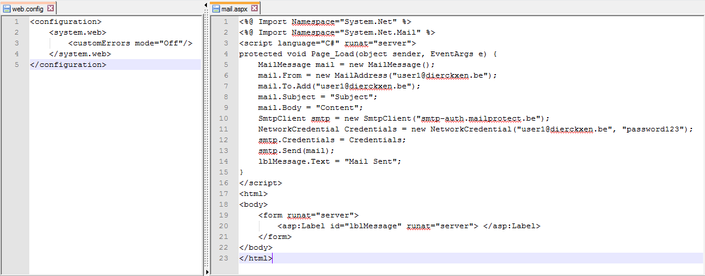
Task: Click line number 20 in mail.aspx margin
Action: click(225, 226)
